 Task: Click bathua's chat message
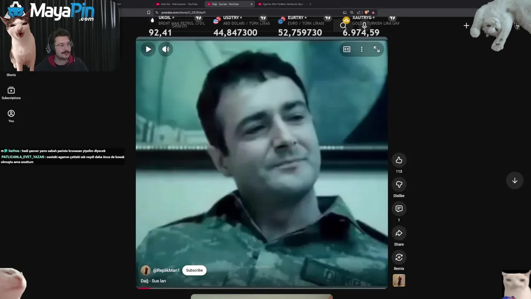coord(54,151)
